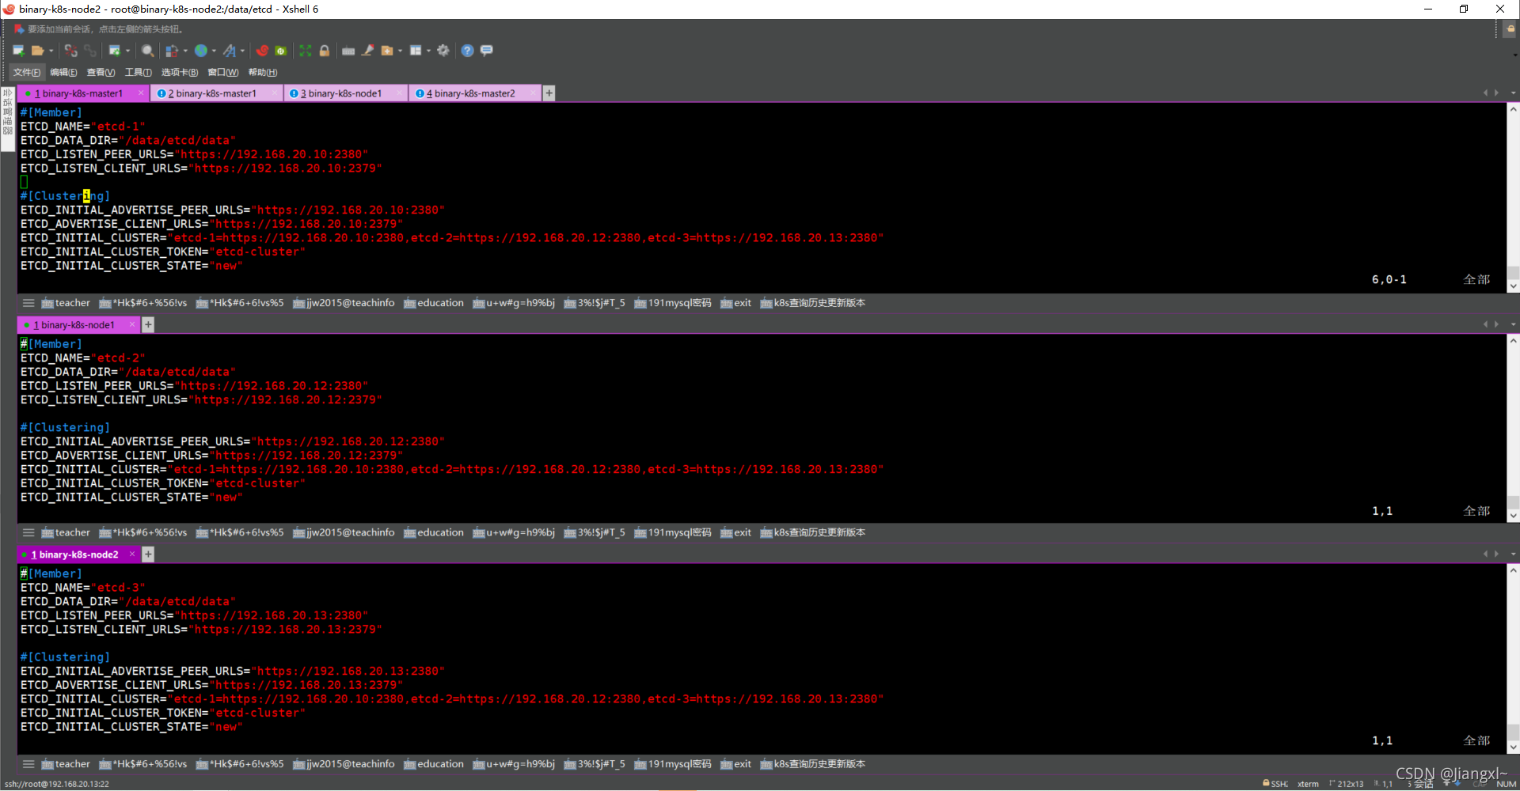Switch to the 3 binary-k8s-node1 tab
This screenshot has width=1520, height=791.
point(346,93)
